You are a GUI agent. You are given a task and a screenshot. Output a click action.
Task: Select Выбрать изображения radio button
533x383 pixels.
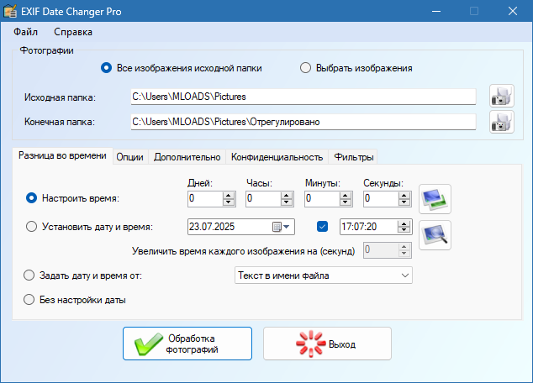pyautogui.click(x=305, y=68)
